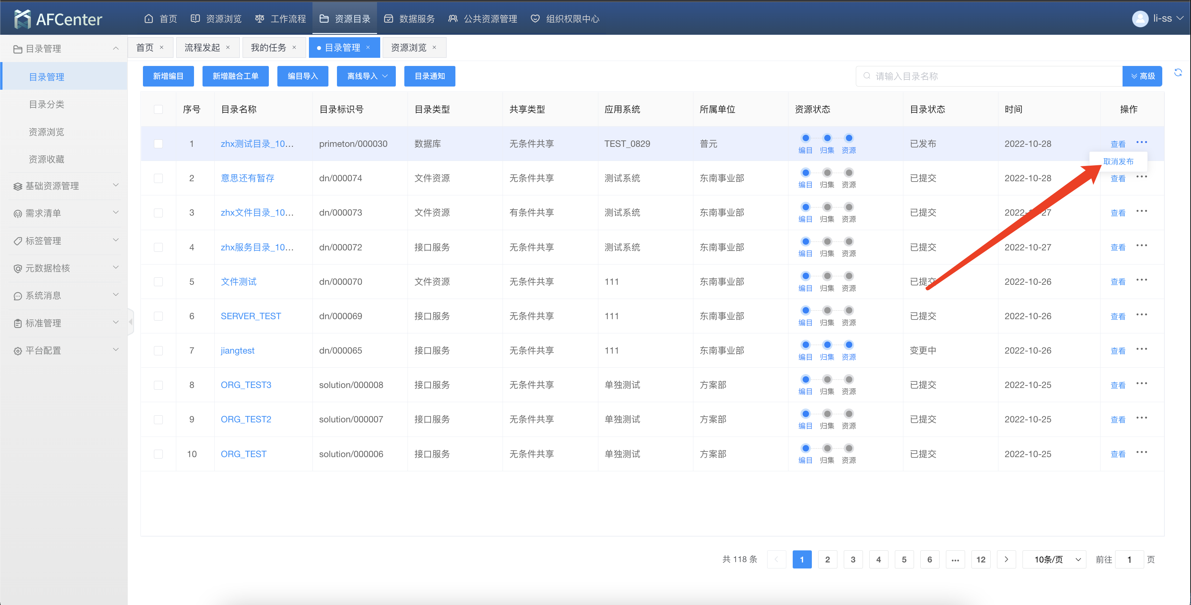This screenshot has height=605, width=1191.
Task: Toggle the select-all checkbox in table header
Action: click(158, 110)
